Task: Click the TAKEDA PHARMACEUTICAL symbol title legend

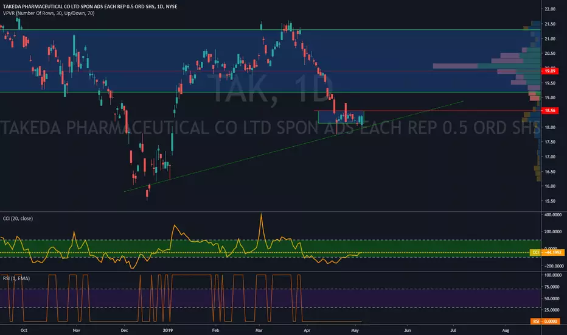Action: coord(90,7)
